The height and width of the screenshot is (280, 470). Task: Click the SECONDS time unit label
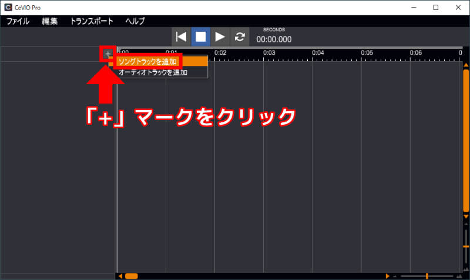click(x=274, y=30)
